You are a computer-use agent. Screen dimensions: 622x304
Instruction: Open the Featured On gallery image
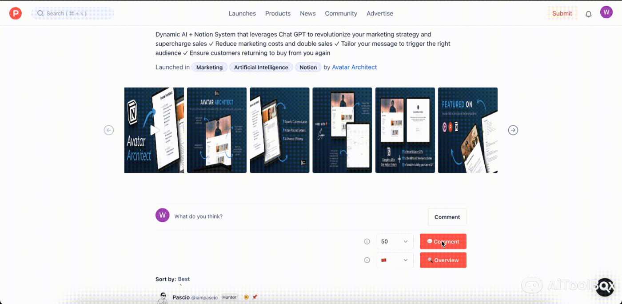pyautogui.click(x=467, y=130)
